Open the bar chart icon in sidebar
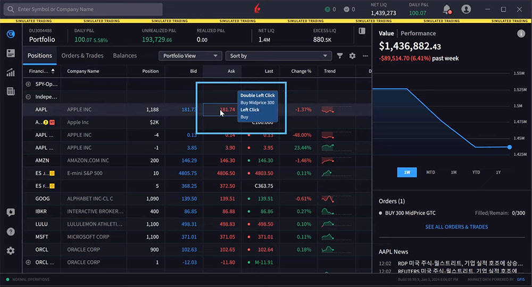 [11, 72]
